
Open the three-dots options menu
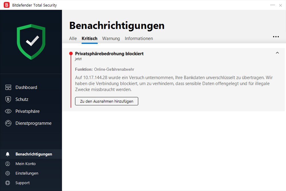[x=276, y=37]
